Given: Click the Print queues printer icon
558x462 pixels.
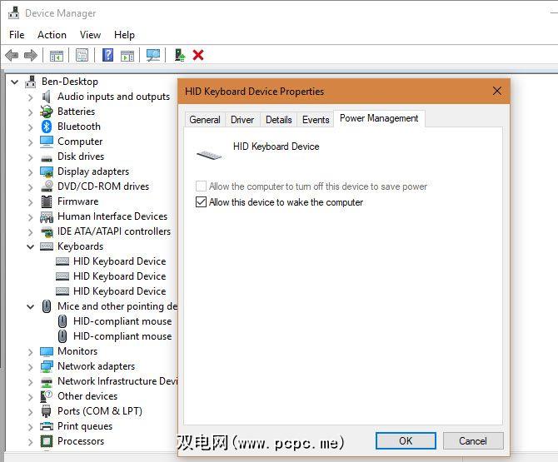Looking at the screenshot, I should (x=47, y=426).
